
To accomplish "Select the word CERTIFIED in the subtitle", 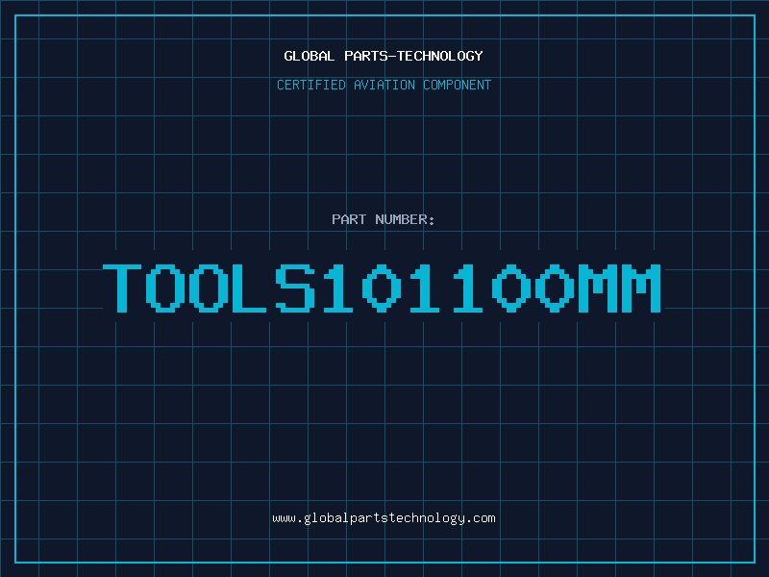I will [x=312, y=85].
